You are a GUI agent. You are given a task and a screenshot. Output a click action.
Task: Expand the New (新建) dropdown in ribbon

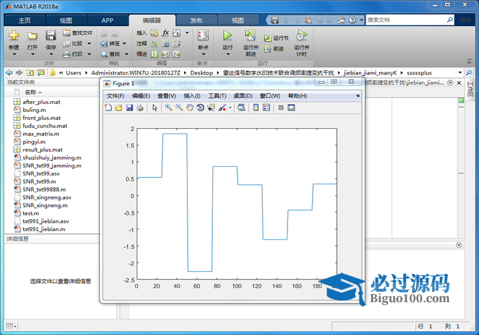click(14, 48)
